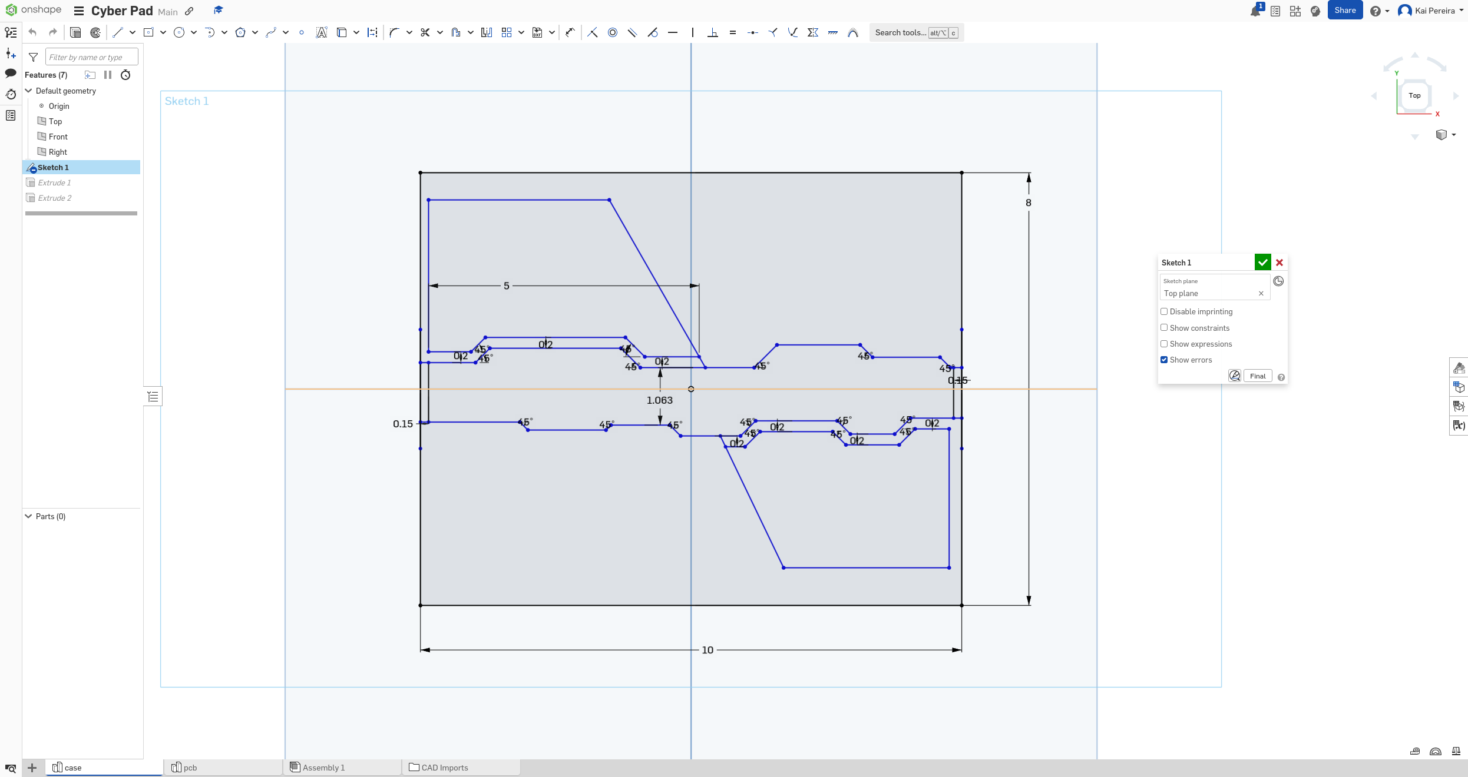Select the Sketch fillet tool
Image resolution: width=1468 pixels, height=777 pixels.
coord(394,32)
